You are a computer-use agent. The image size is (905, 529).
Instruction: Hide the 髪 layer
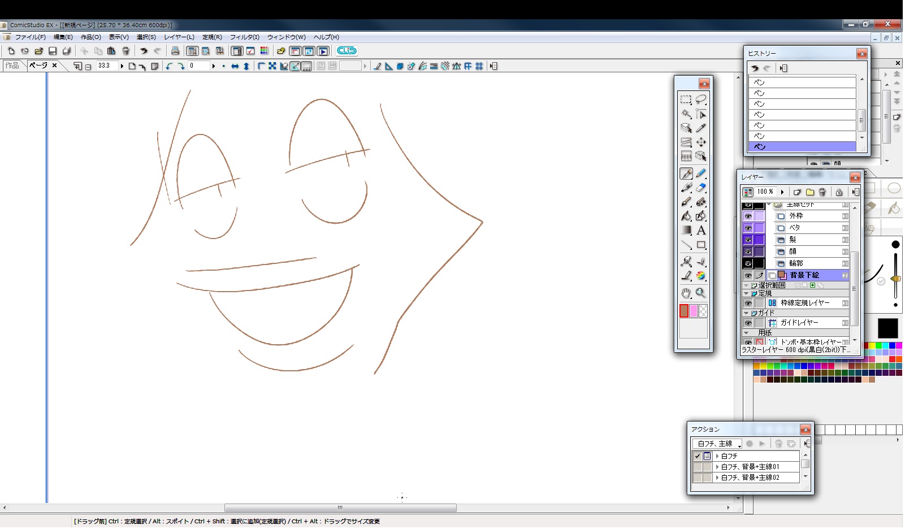point(748,240)
